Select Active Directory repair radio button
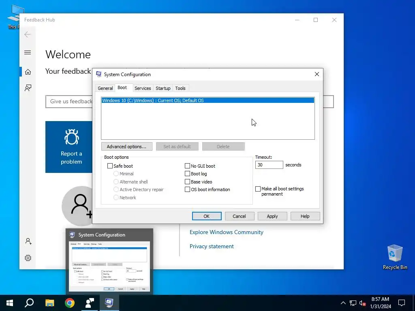The height and width of the screenshot is (311, 415). click(116, 190)
